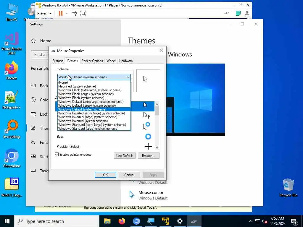This screenshot has width=303, height=227.
Task: Collapse the Scheme combo box arrow
Action: point(128,77)
